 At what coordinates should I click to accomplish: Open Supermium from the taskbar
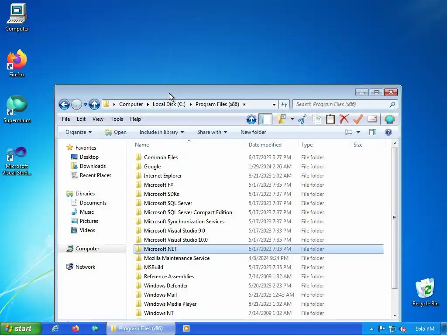(96, 329)
